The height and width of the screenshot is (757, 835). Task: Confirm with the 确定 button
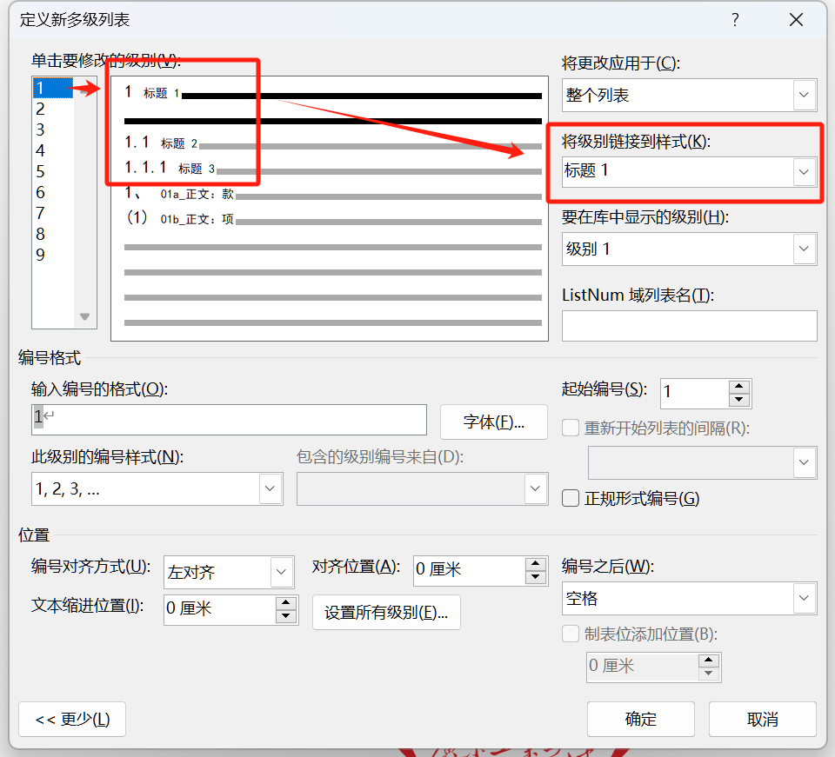(x=641, y=720)
